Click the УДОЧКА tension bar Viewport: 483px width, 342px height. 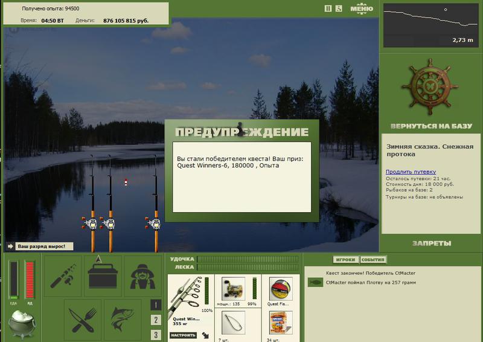248,259
